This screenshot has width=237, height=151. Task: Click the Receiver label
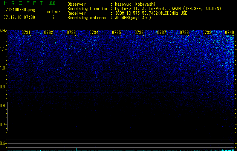point(76,13)
